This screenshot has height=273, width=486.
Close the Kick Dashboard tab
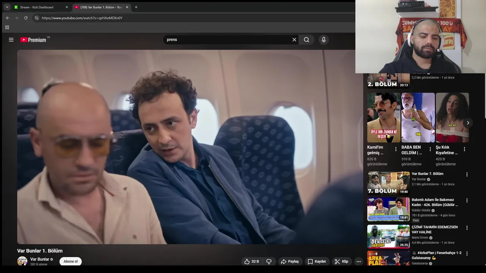pos(67,7)
